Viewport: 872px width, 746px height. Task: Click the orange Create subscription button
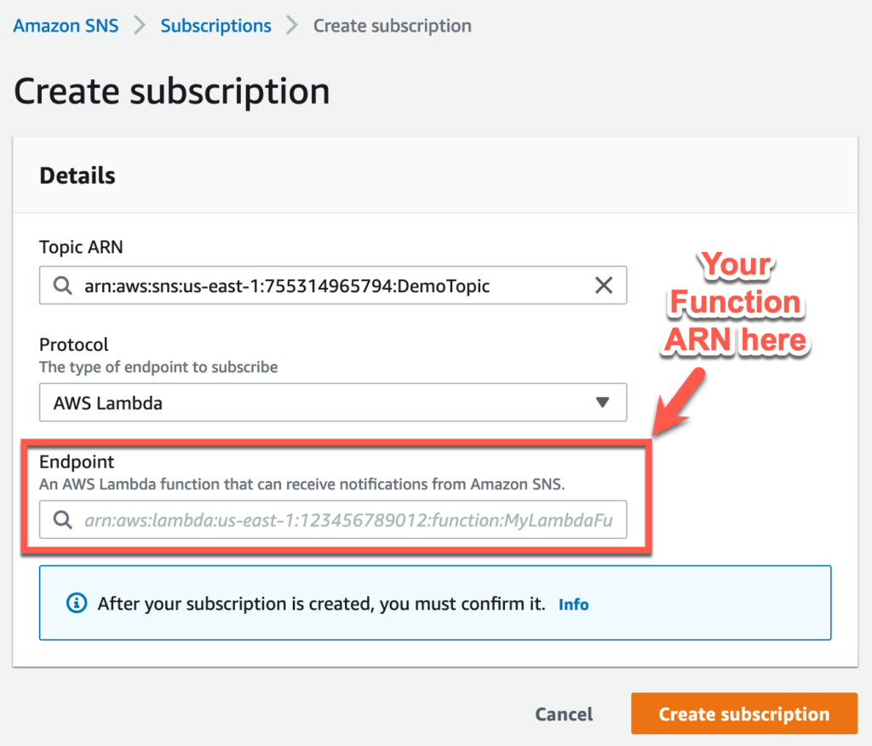(x=744, y=714)
